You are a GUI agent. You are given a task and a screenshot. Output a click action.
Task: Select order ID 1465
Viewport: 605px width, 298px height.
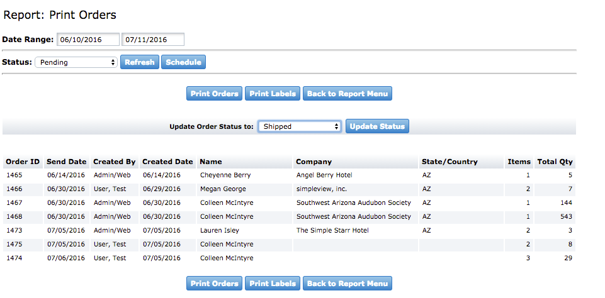pos(14,175)
